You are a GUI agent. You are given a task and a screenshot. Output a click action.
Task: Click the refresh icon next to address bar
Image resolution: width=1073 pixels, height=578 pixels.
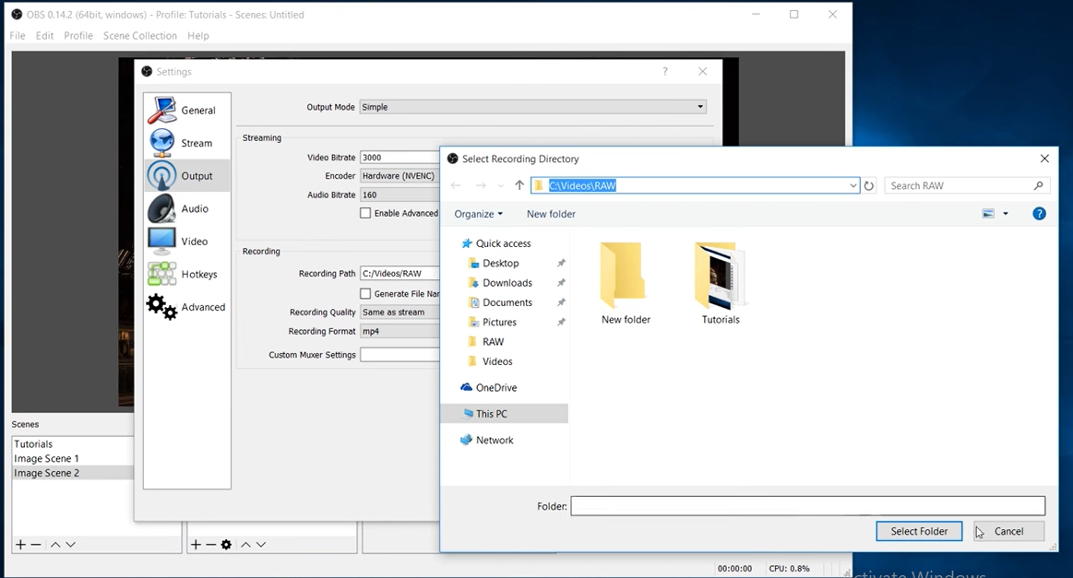click(868, 185)
